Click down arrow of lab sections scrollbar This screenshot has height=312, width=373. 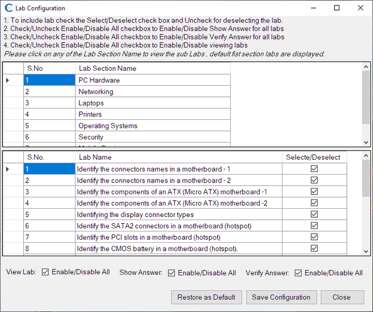click(x=366, y=142)
